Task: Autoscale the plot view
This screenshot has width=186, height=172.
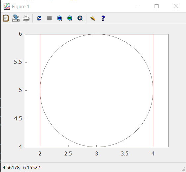Action: point(80,18)
